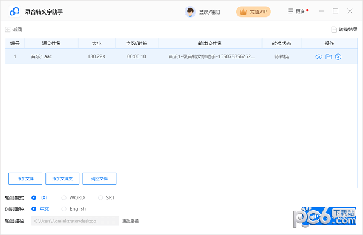Open the 更多 menu
The width and height of the screenshot is (363, 235).
pyautogui.click(x=298, y=11)
